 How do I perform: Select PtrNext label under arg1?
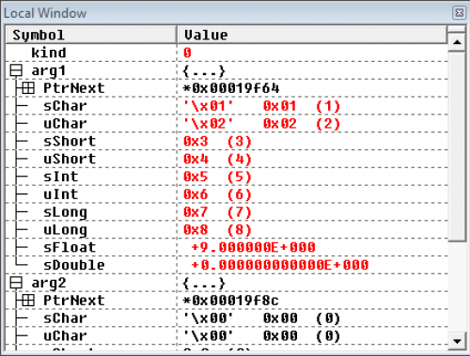point(74,88)
